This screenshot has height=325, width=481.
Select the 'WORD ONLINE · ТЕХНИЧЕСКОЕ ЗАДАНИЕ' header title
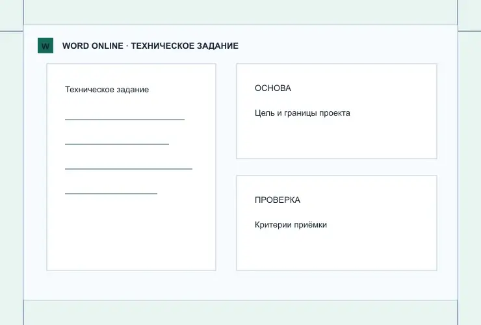[150, 45]
